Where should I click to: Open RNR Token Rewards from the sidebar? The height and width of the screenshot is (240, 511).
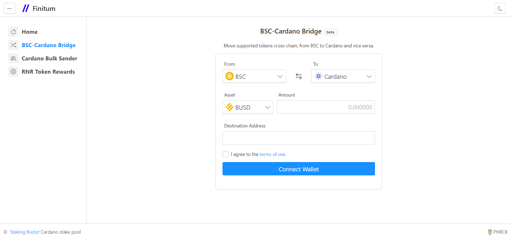(x=48, y=72)
